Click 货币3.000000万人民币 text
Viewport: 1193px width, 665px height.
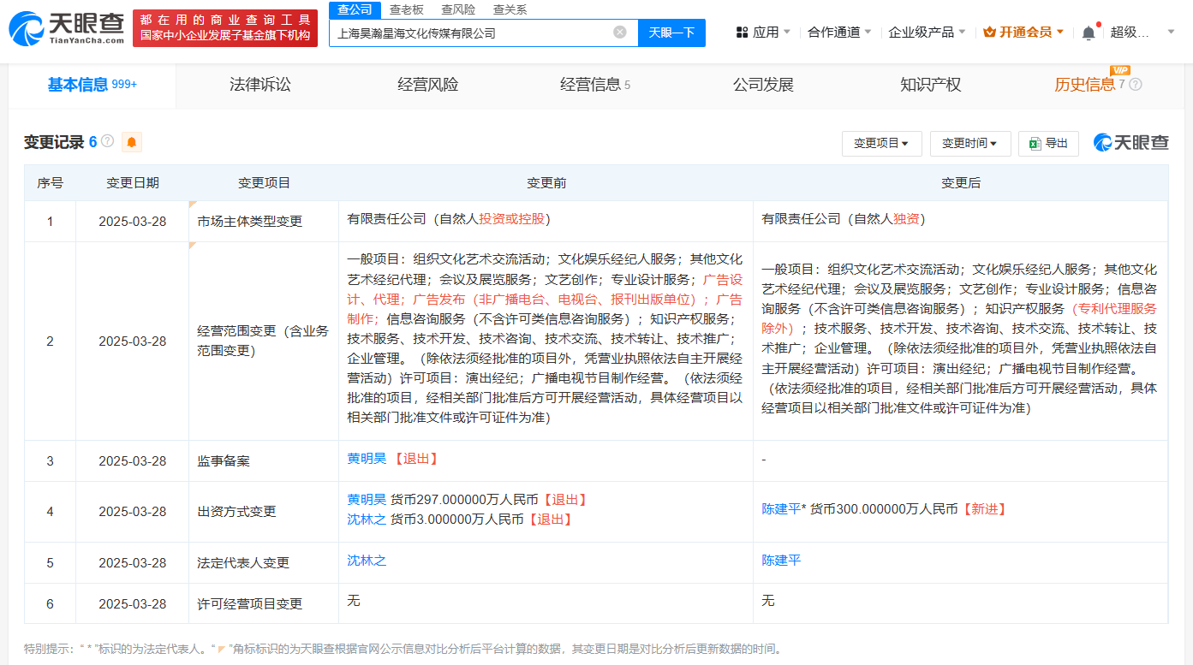pos(456,520)
